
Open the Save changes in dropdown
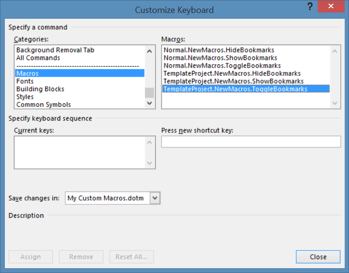click(x=154, y=198)
